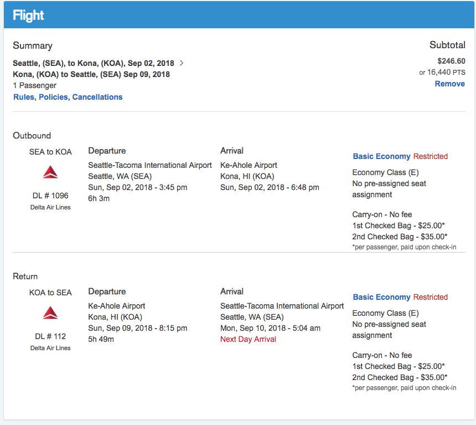476x425 pixels.
Task: Open the Rules, Policies, Cancellations link
Action: tap(68, 97)
